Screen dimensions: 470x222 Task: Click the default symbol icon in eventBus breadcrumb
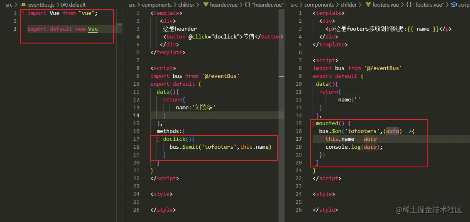coord(64,5)
